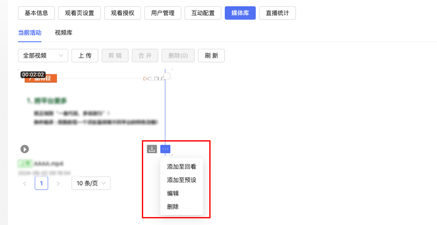This screenshot has width=437, height=225.
Task: Click the 刷新 button
Action: pyautogui.click(x=211, y=56)
